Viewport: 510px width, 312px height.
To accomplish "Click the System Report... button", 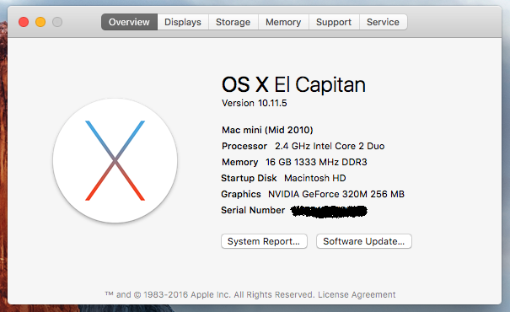I will pyautogui.click(x=264, y=241).
